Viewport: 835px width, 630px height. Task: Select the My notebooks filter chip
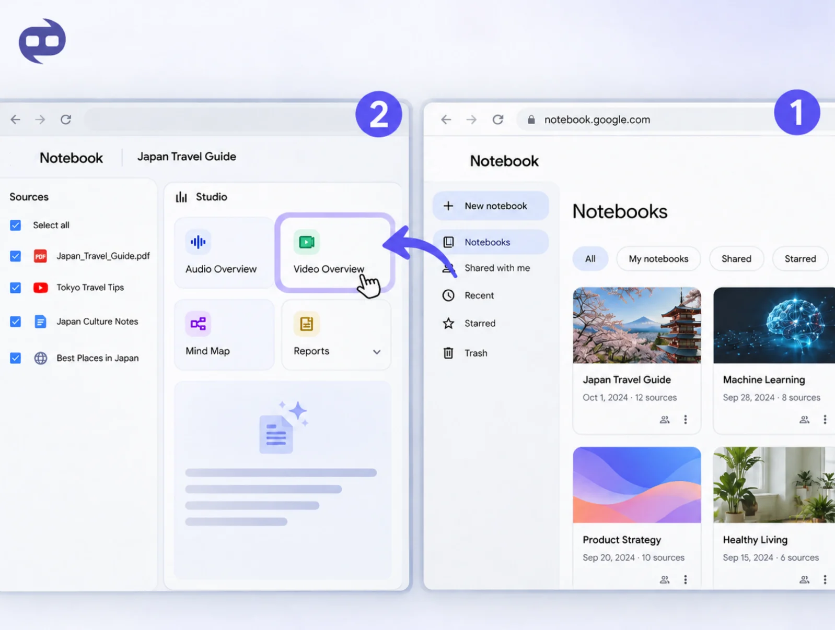pyautogui.click(x=658, y=259)
